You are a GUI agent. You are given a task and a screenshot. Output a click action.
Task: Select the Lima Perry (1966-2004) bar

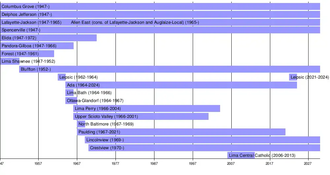point(147,109)
